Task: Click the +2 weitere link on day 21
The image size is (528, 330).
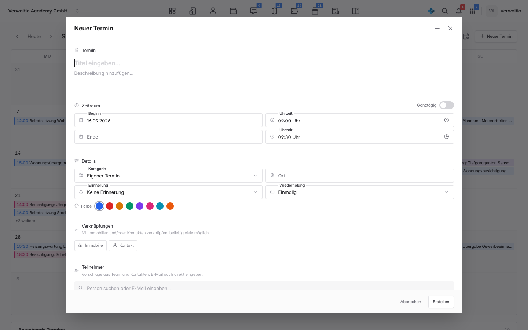Action: (x=25, y=221)
